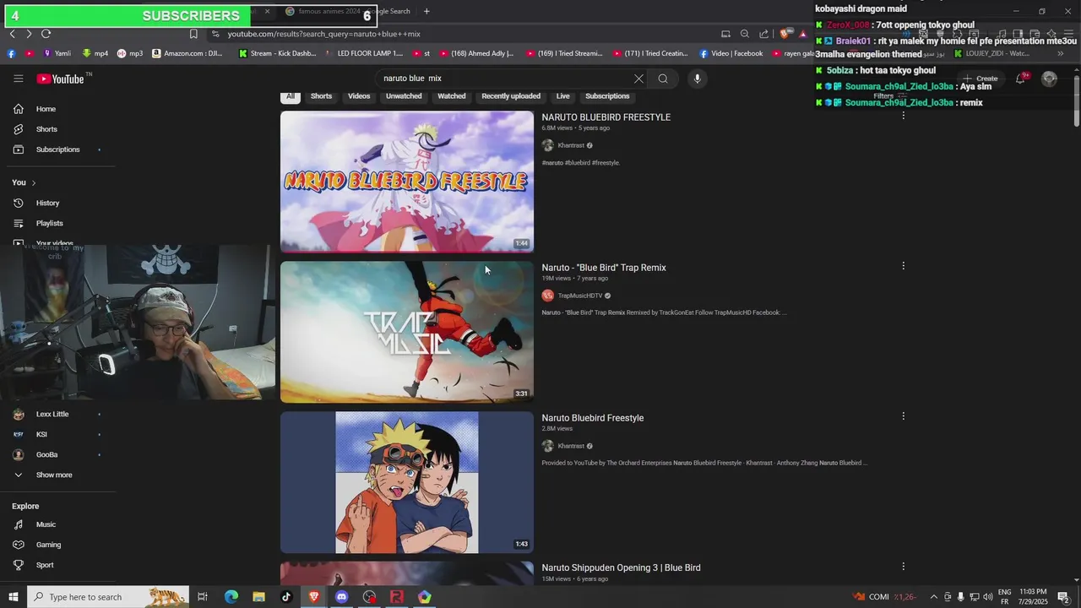Open Subscriptions in the sidebar
This screenshot has width=1081, height=608.
(57, 149)
